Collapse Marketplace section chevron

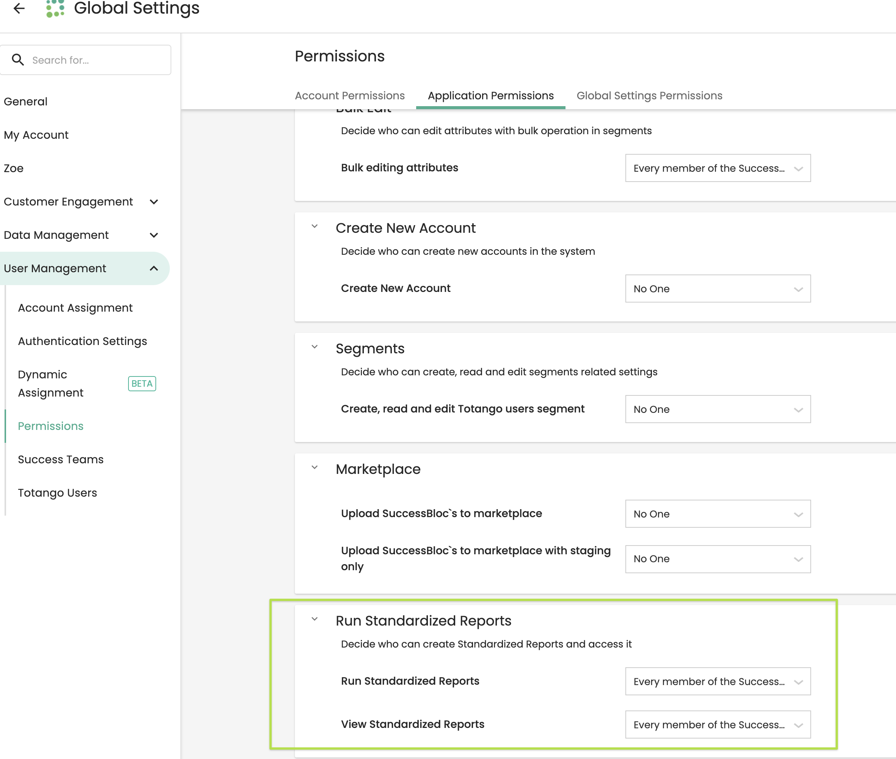[315, 467]
